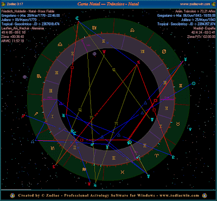
Task: Select the cyan natal Moon crescent inside wheel
Action: [74, 133]
